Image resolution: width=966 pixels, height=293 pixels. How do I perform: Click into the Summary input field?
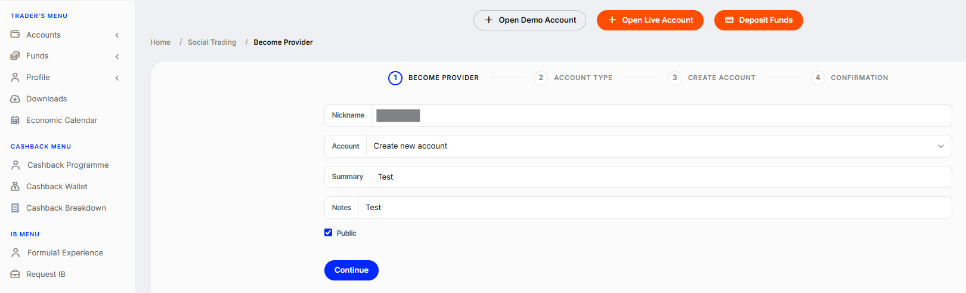[x=661, y=177]
